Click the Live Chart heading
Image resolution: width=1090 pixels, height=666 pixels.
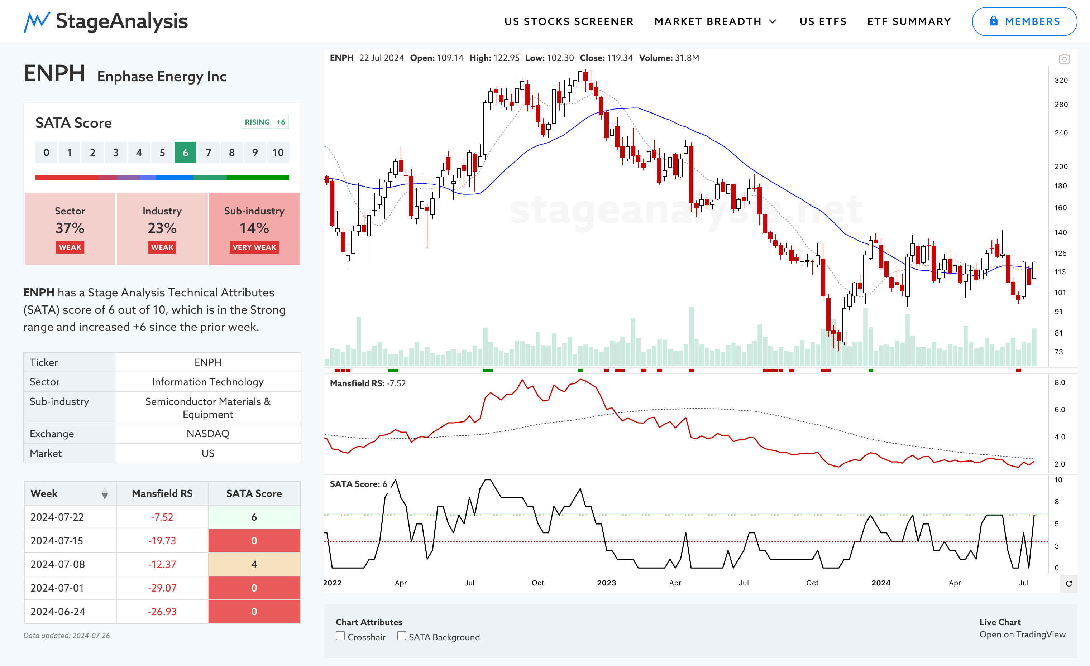1000,622
